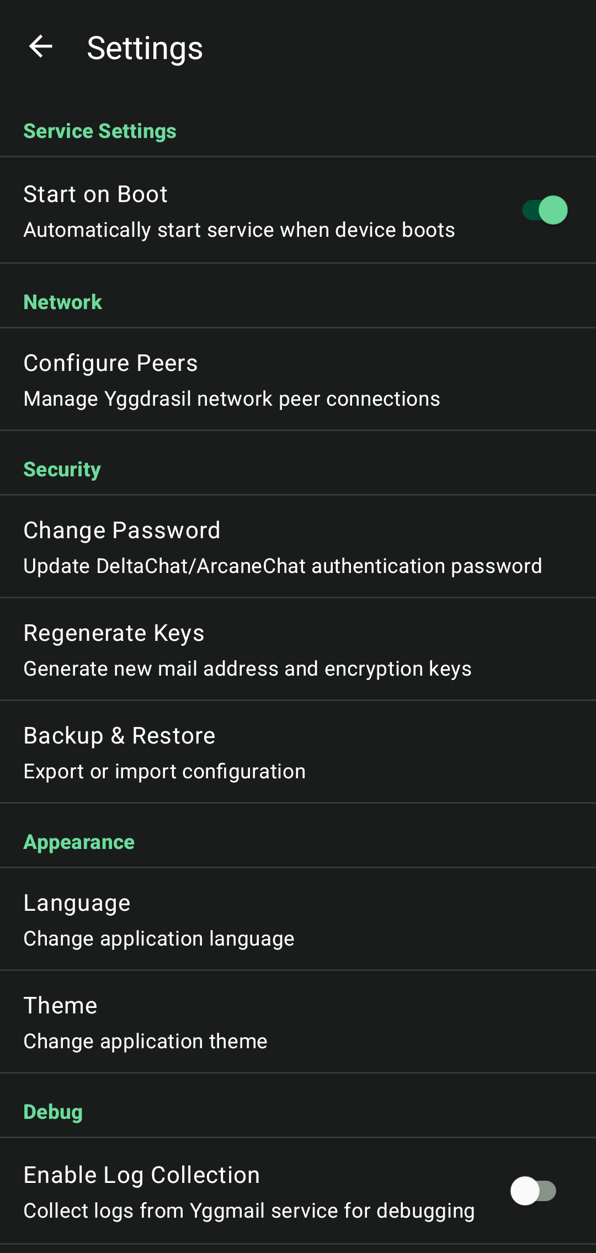
Task: Tap 'Export or import configuration' text
Action: click(x=164, y=771)
